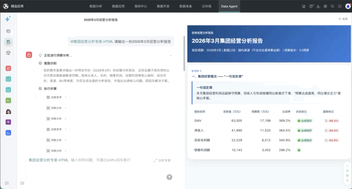Click the 369.2% value in table
This screenshot has height=189, width=352.
pyautogui.click(x=285, y=121)
